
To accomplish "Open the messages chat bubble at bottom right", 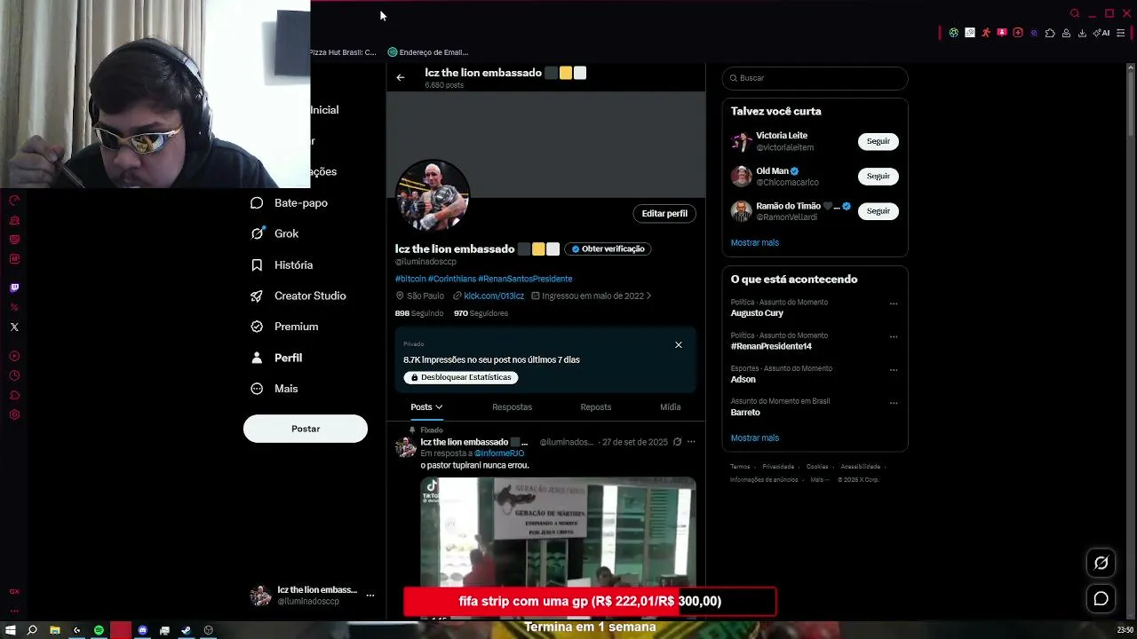I will click(x=1101, y=599).
